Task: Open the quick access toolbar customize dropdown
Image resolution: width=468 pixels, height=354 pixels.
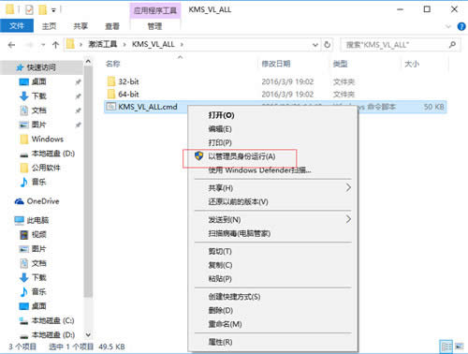Action: (53, 10)
